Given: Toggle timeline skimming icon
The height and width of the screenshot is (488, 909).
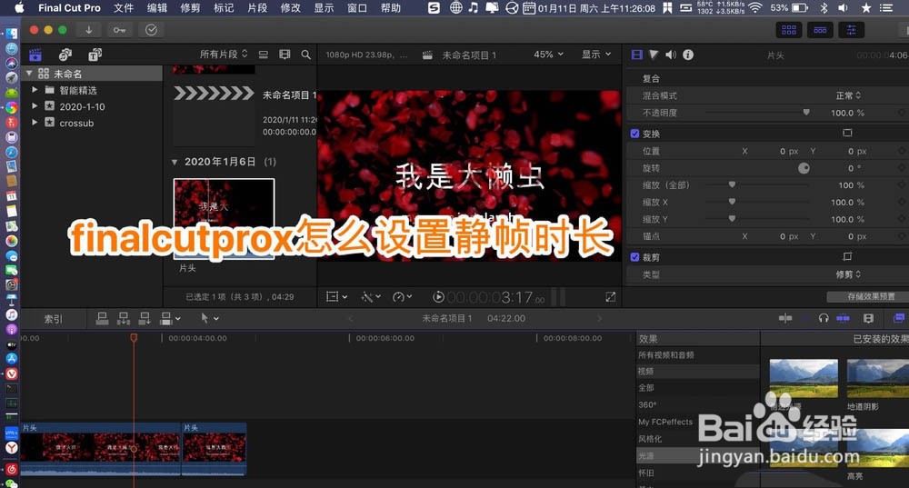Looking at the screenshot, I should 785,318.
